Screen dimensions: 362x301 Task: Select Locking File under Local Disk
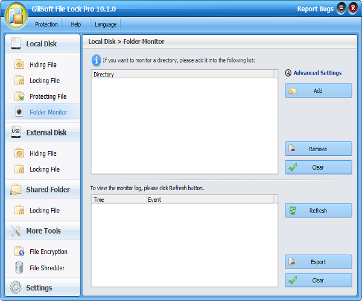tap(42, 81)
